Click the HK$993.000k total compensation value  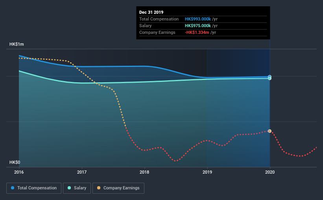coord(198,19)
